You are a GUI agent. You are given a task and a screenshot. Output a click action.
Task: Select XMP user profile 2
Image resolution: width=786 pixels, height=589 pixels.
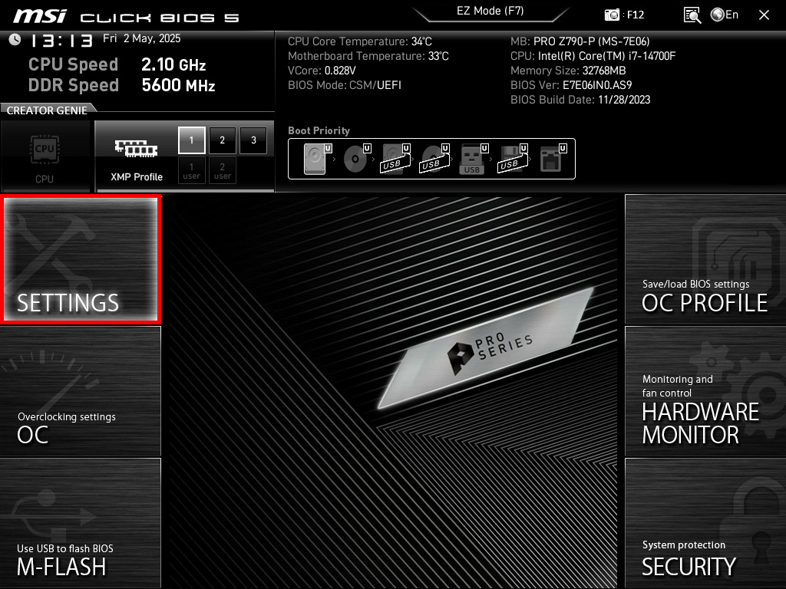223,171
